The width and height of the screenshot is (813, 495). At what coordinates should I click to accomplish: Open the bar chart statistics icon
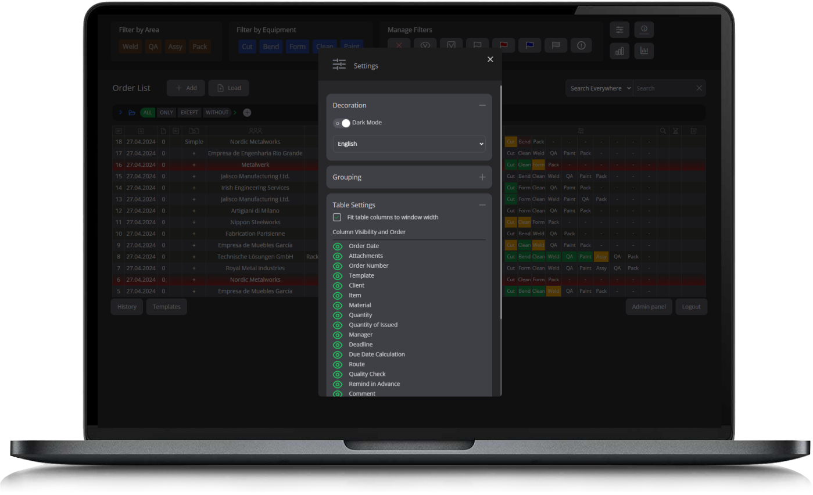click(619, 51)
